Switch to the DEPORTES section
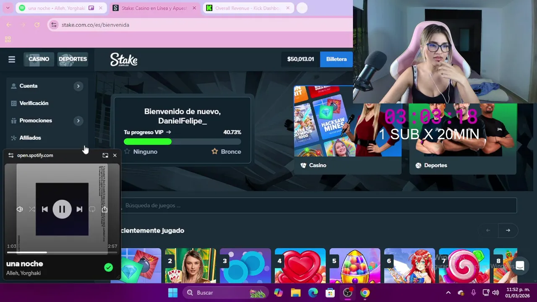Viewport: 537px width, 302px height. [73, 59]
